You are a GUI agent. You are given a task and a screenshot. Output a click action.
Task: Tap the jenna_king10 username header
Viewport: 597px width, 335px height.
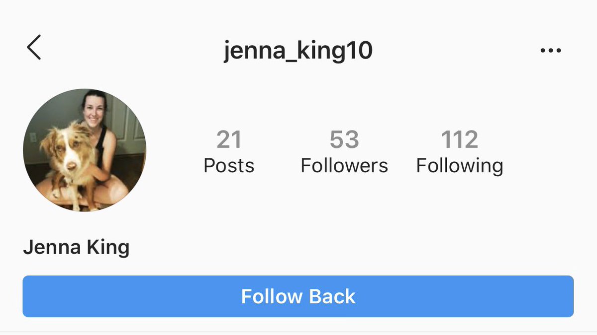(x=298, y=51)
